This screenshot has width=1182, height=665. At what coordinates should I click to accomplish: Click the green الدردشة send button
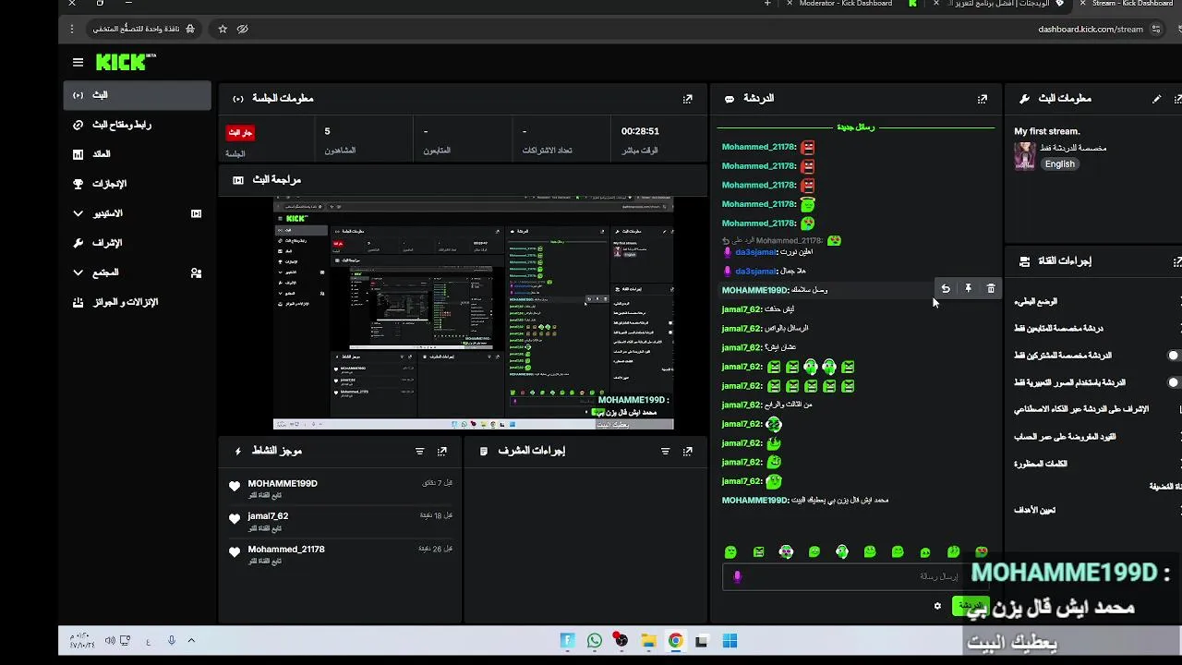pos(971,606)
